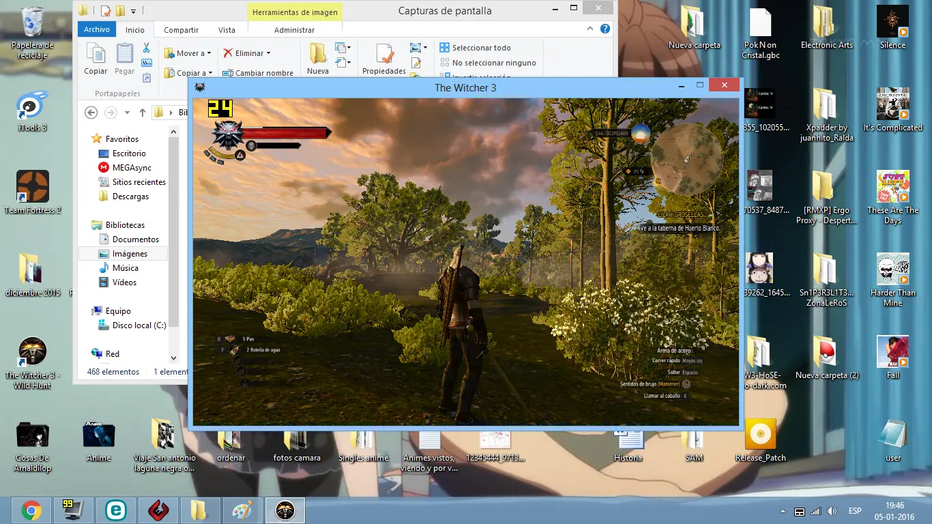
Task: Click 'No seleccionar ninguno' in the ribbon
Action: click(487, 63)
